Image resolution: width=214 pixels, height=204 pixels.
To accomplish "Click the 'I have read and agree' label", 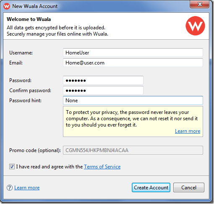I will point(50,167).
